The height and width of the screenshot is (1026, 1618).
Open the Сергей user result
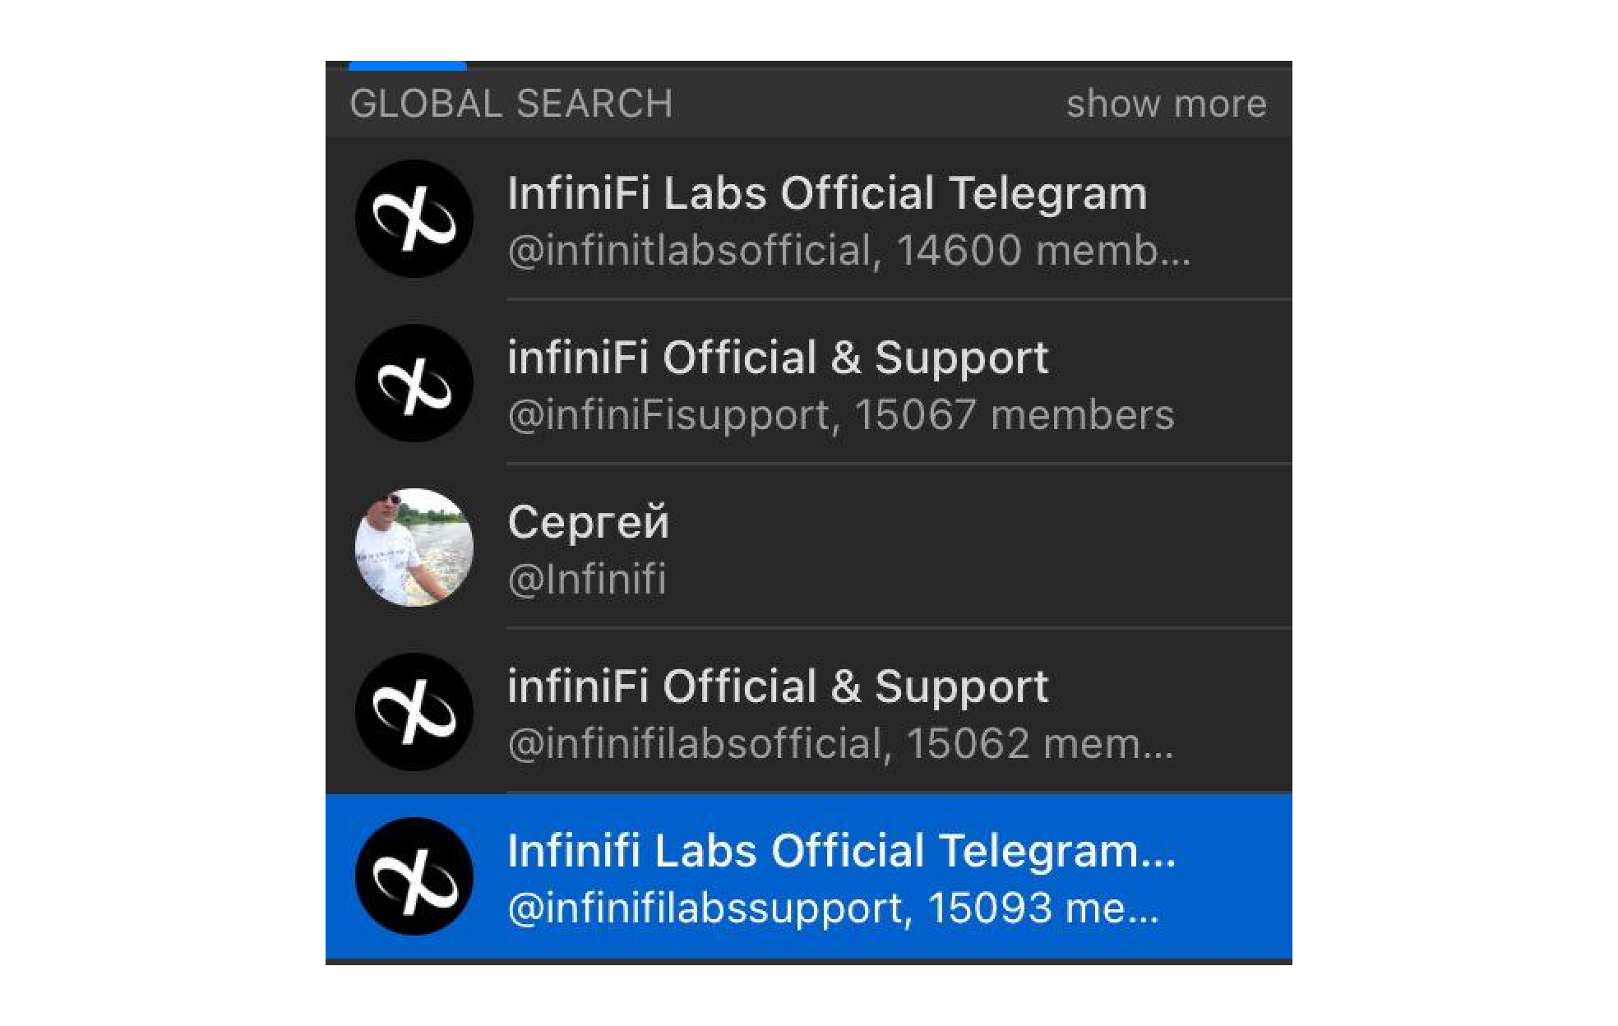588,523
